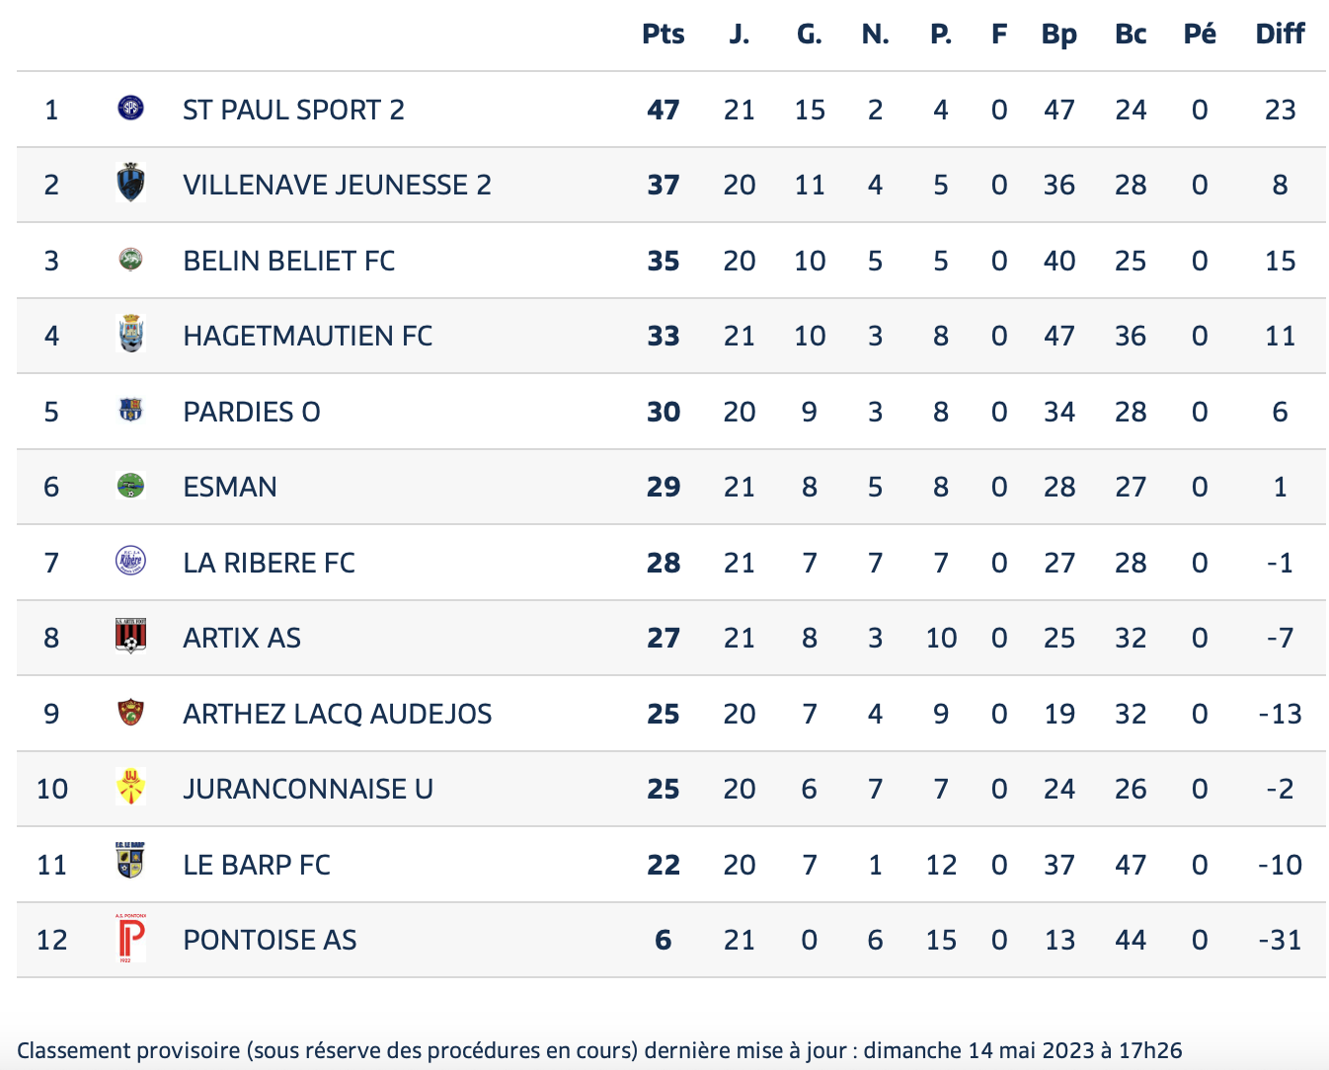Click the PONTOISE AS red P logo
Image resolution: width=1329 pixels, height=1070 pixels.
tap(130, 939)
